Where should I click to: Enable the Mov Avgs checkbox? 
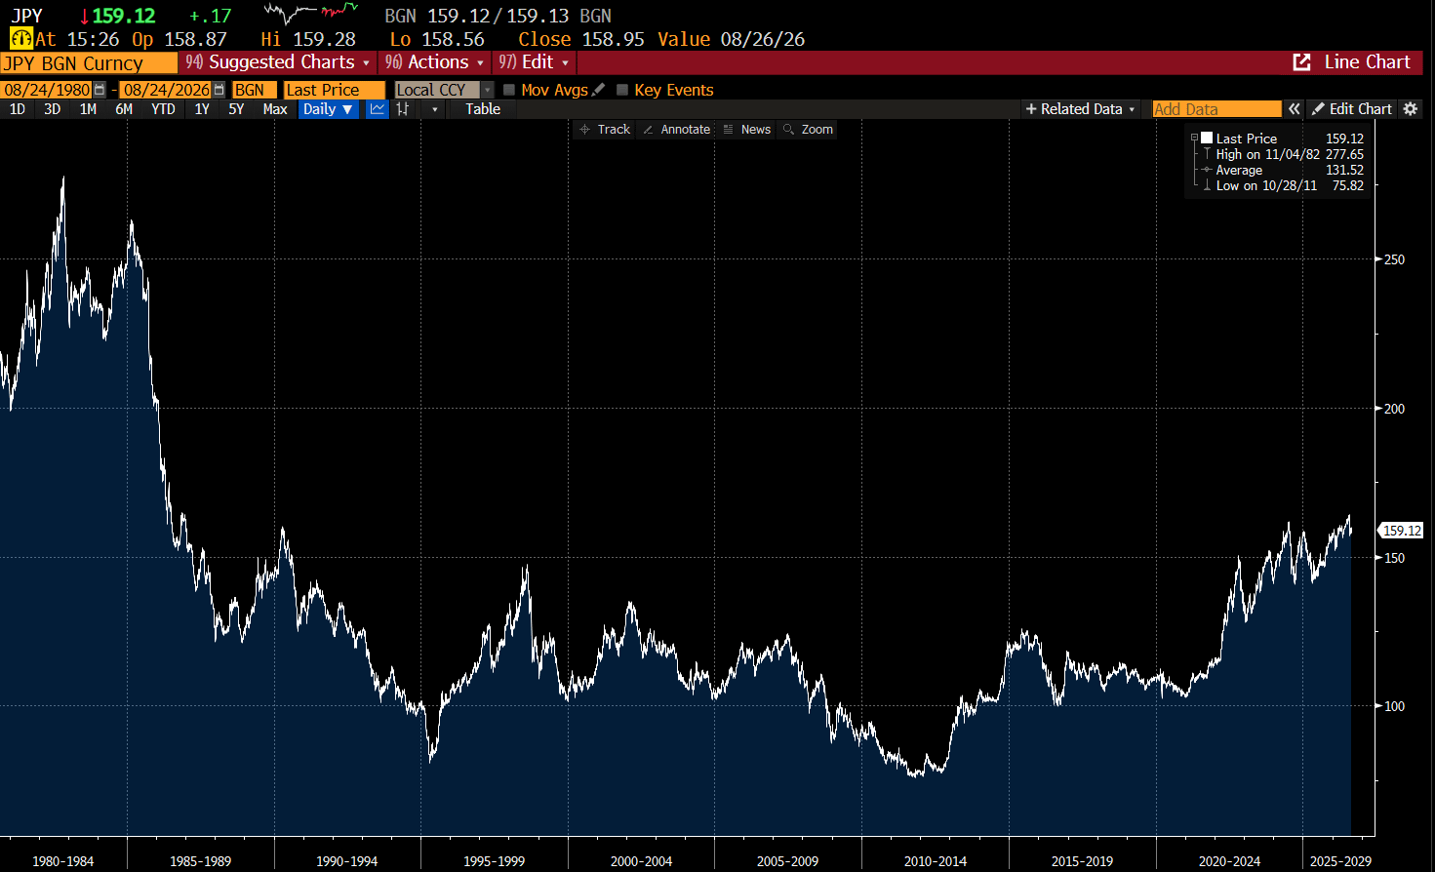(509, 90)
